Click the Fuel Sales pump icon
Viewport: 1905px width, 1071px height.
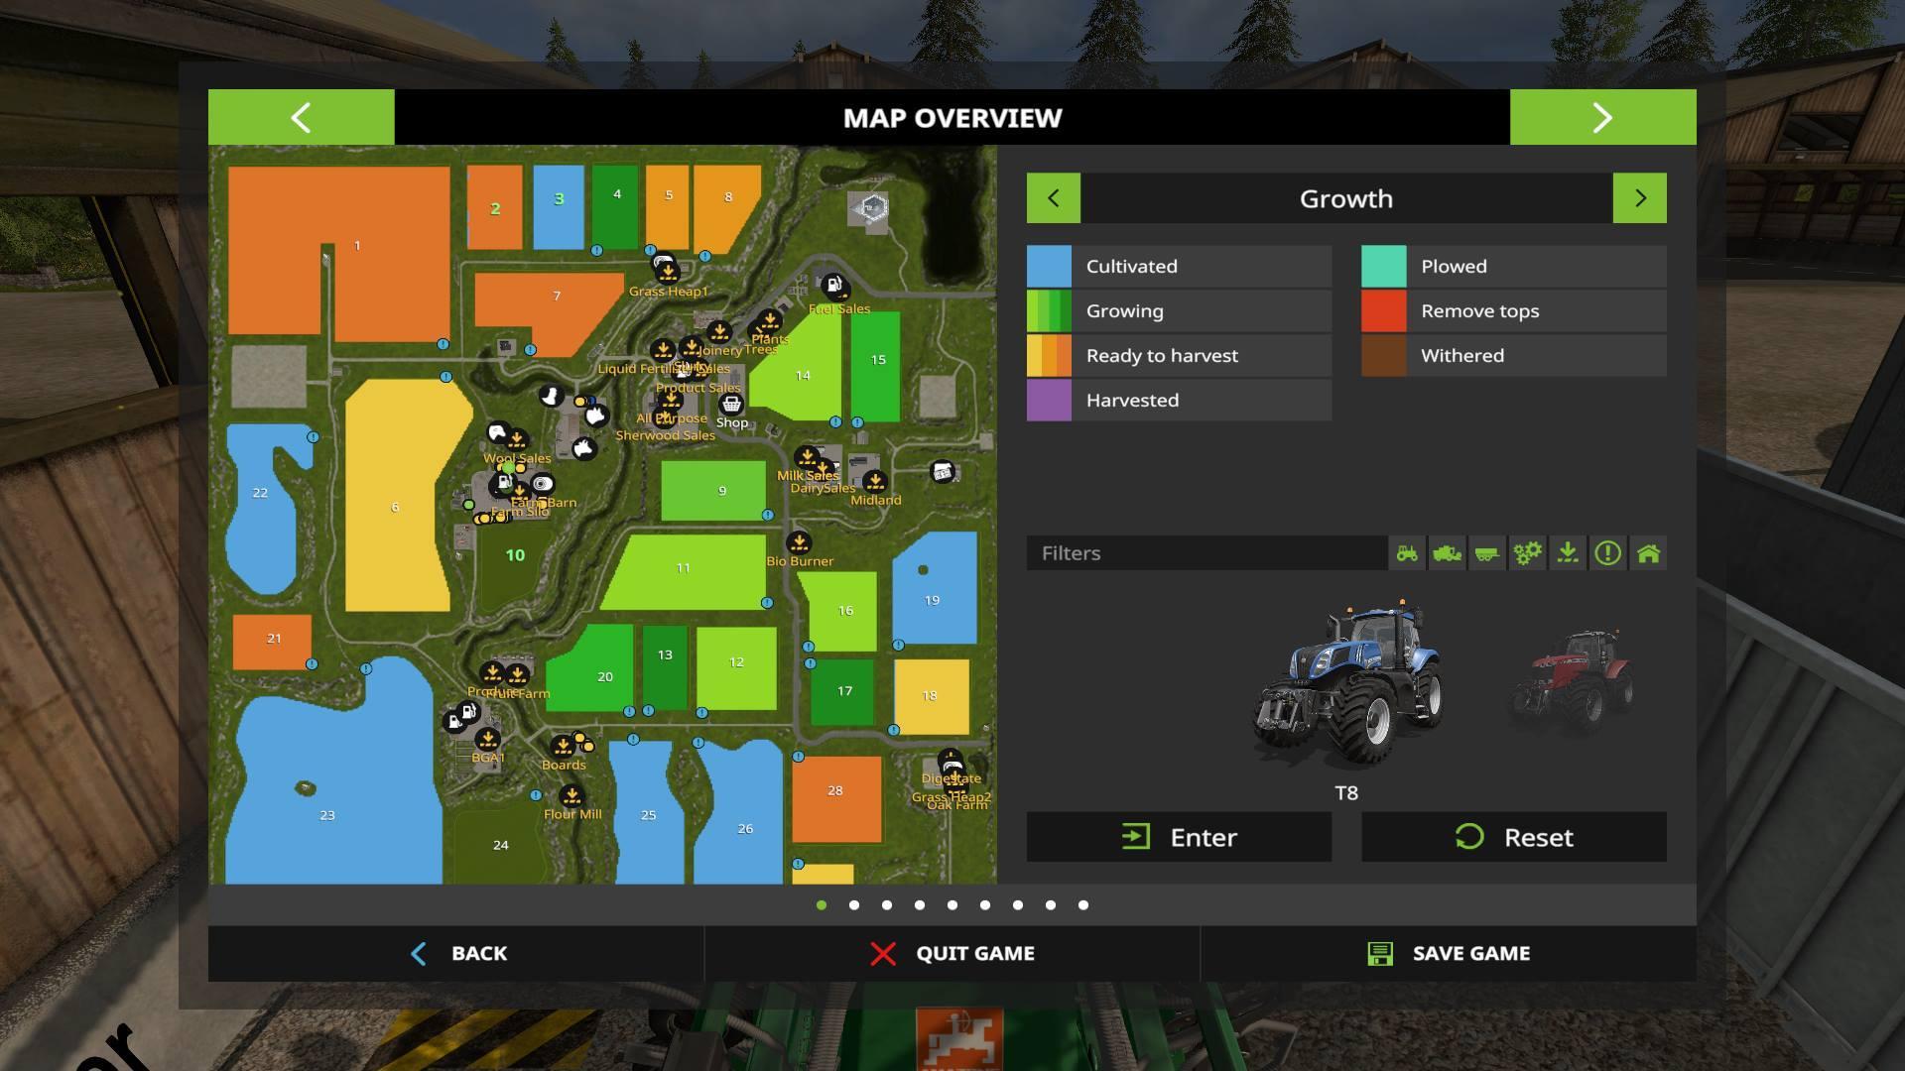click(834, 288)
